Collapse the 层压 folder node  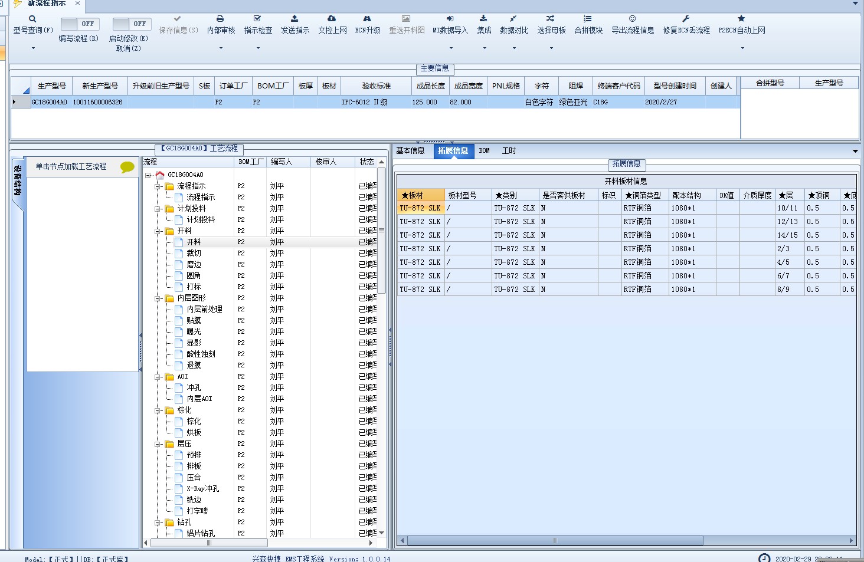pos(158,444)
